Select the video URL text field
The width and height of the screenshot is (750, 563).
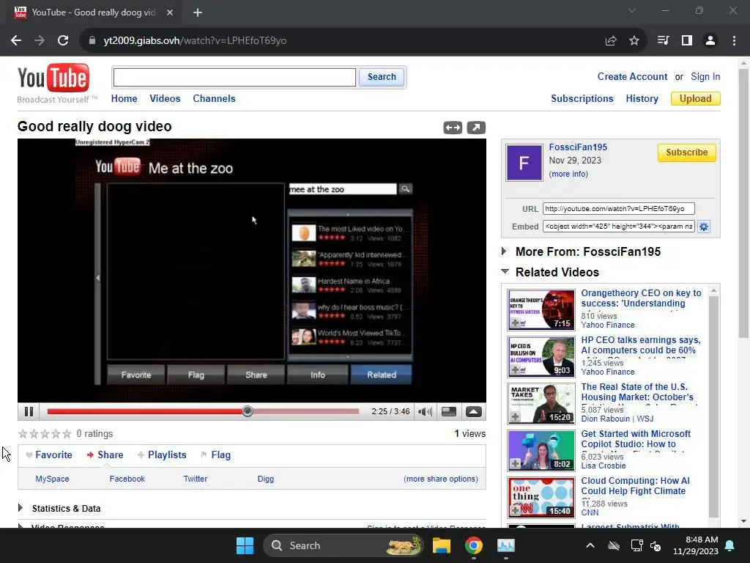[x=618, y=209]
